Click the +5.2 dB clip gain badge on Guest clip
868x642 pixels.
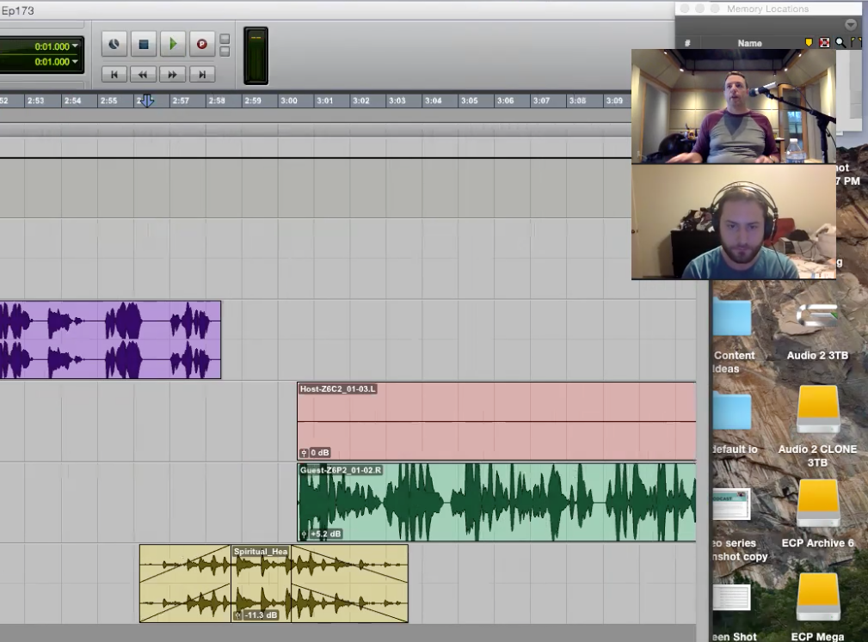click(x=321, y=534)
